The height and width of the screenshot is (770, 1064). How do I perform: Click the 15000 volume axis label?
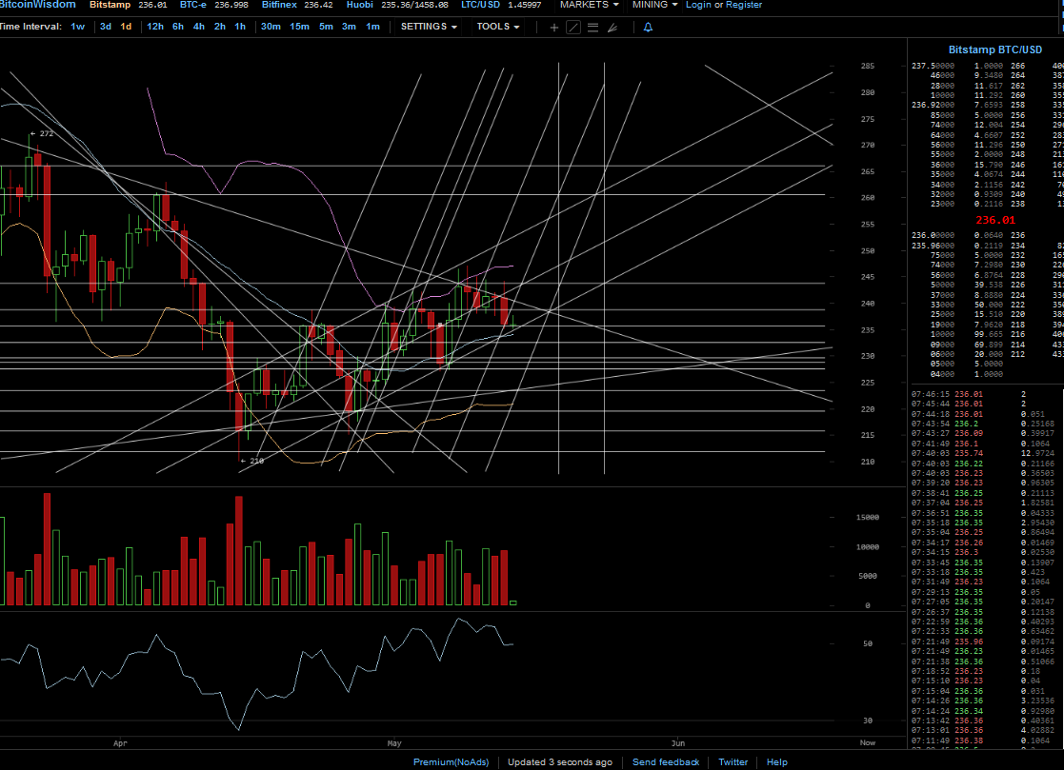867,517
